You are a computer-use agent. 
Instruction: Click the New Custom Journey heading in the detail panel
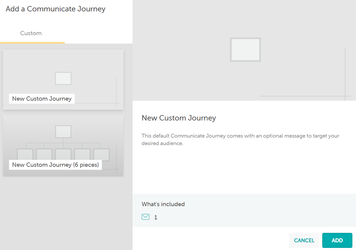[x=179, y=118]
